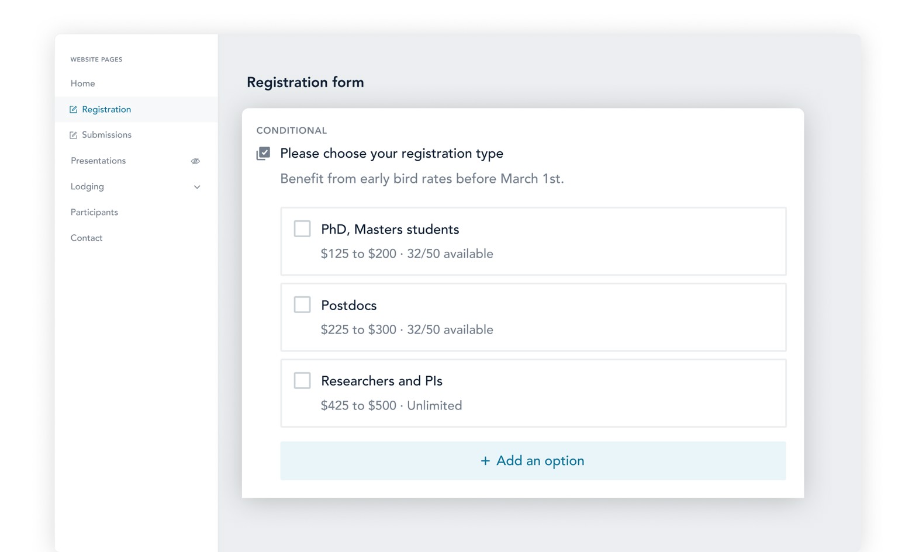Open the Submissions page
Image resolution: width=912 pixels, height=552 pixels.
[x=106, y=135]
